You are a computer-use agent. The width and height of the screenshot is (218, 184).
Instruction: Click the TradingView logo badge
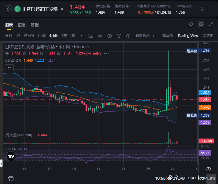11,156
